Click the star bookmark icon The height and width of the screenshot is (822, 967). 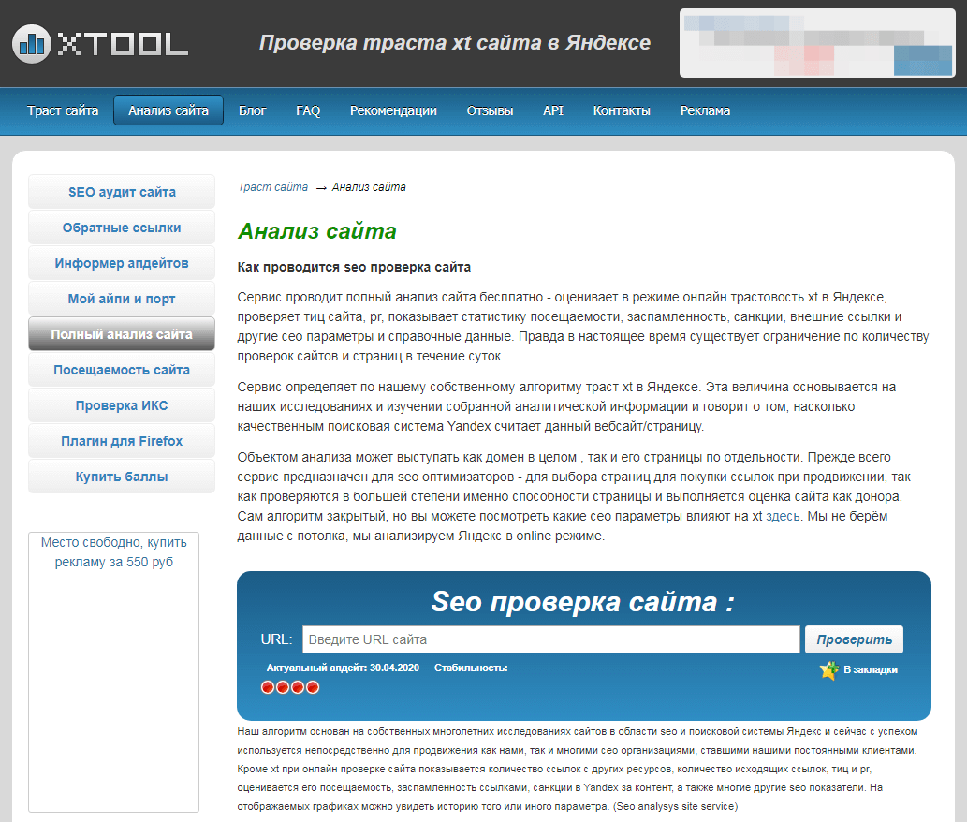click(829, 669)
